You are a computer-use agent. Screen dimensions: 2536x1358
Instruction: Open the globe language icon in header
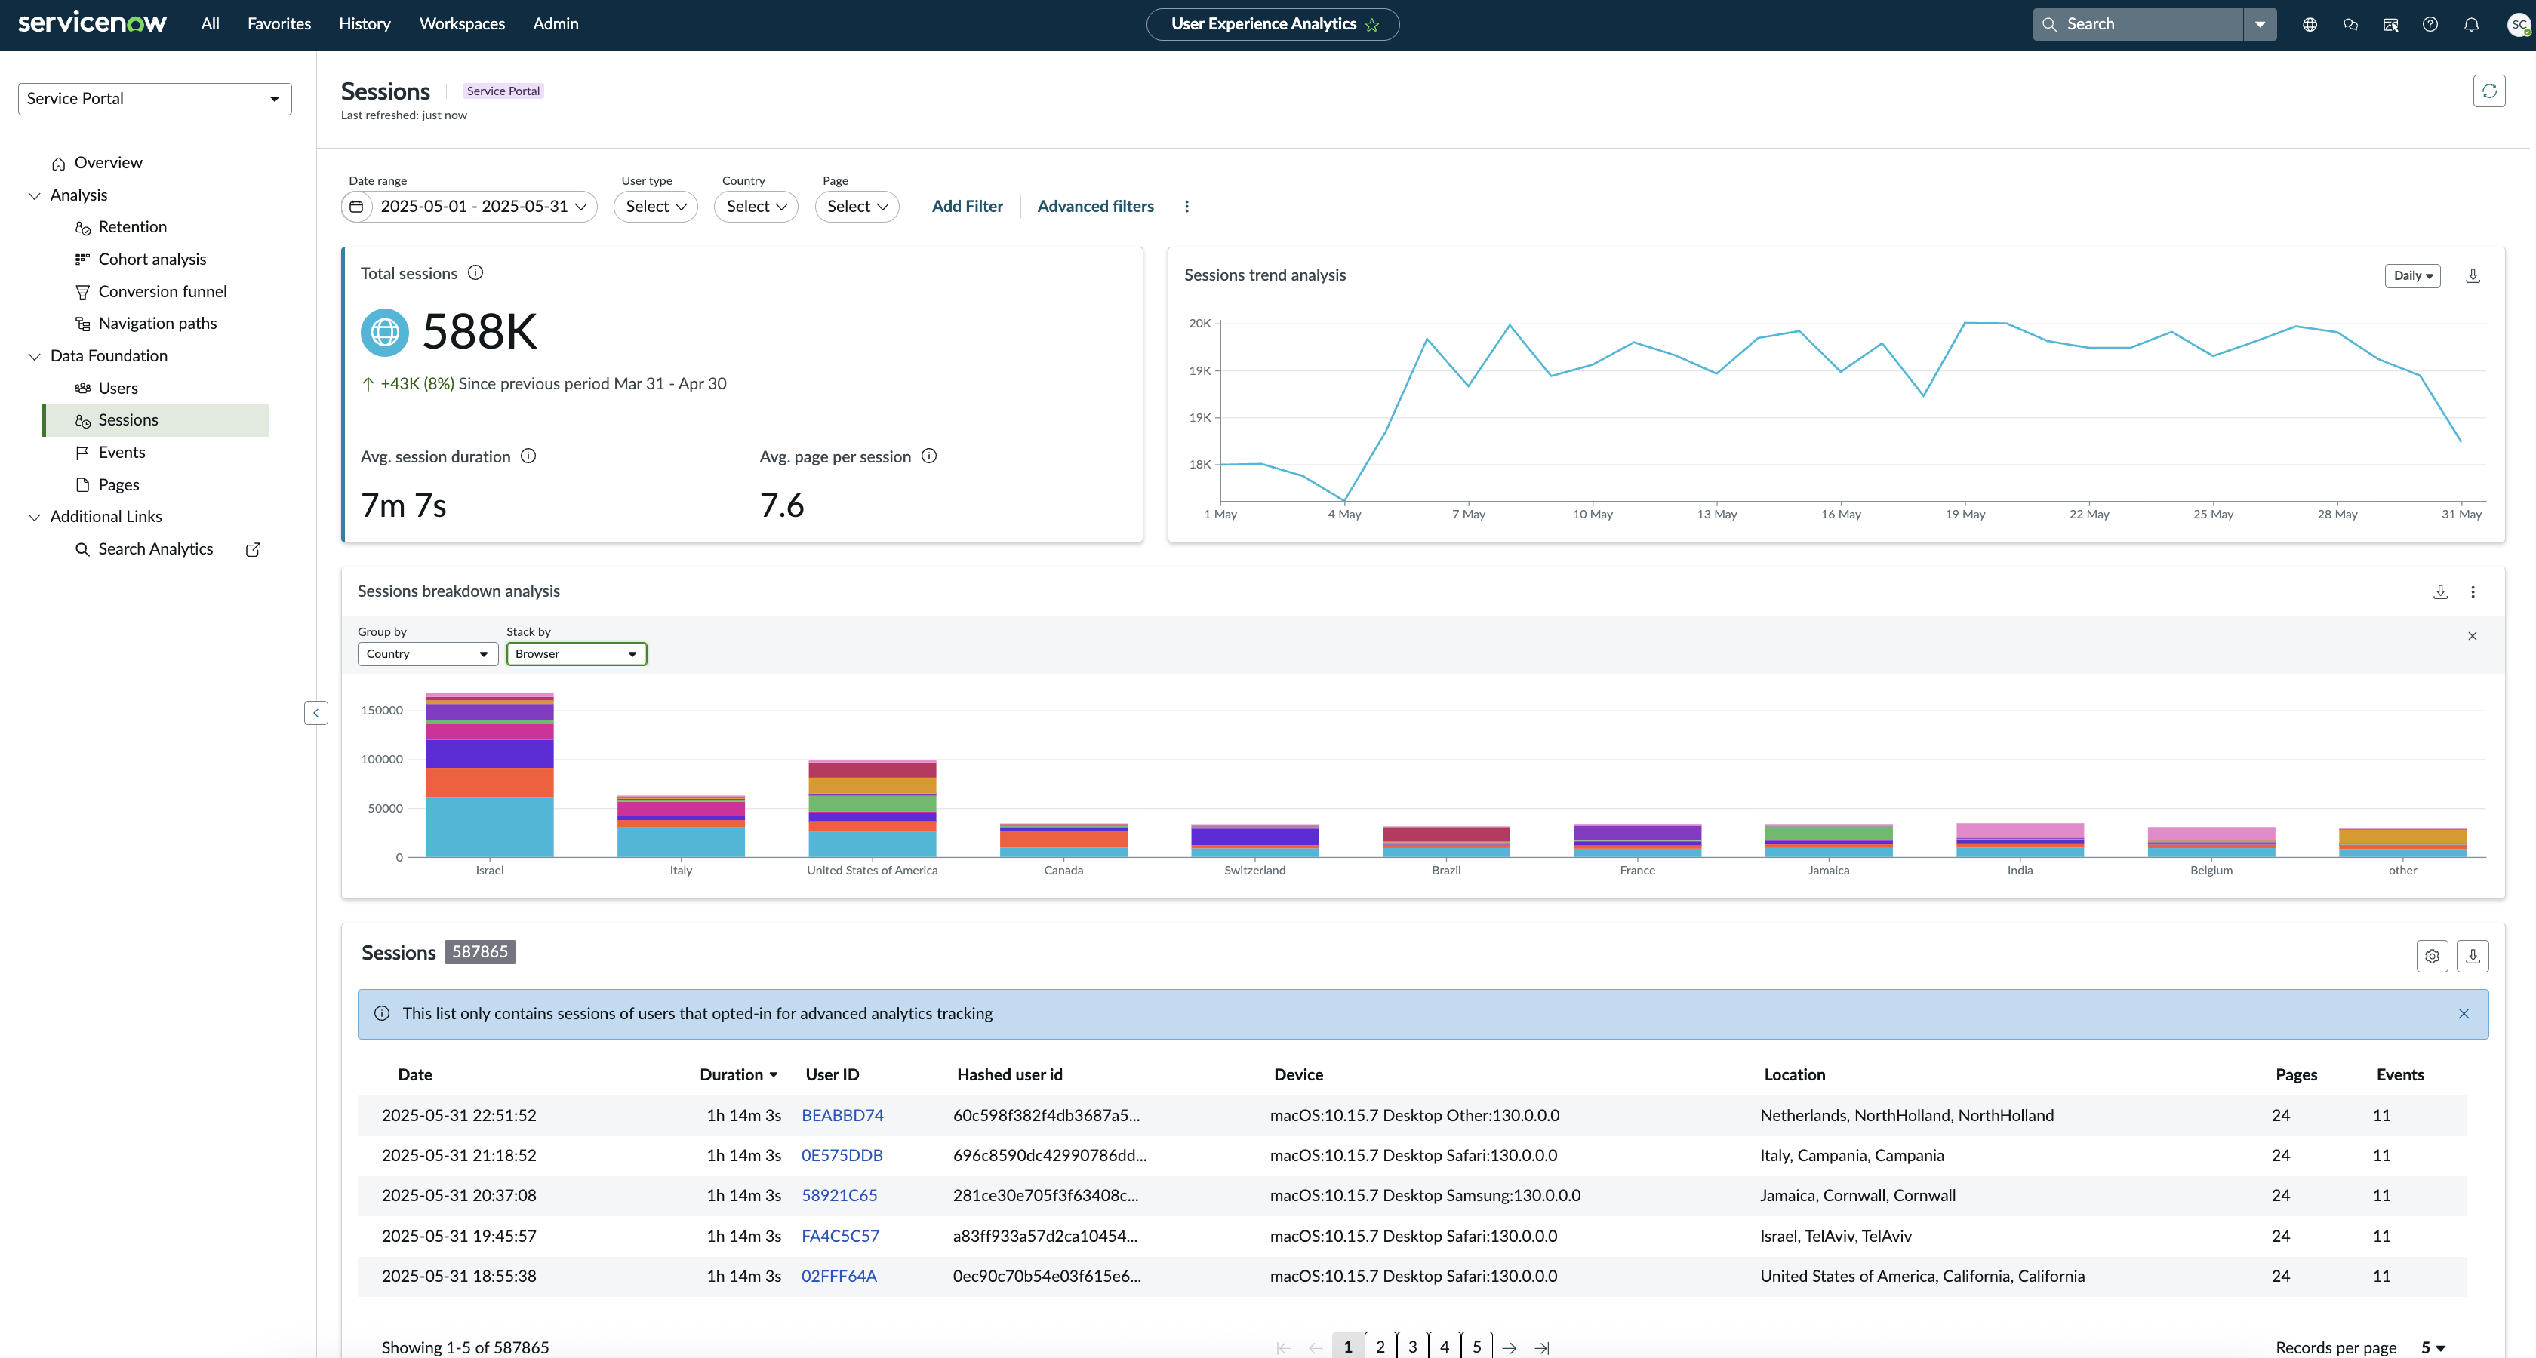pyautogui.click(x=2310, y=25)
